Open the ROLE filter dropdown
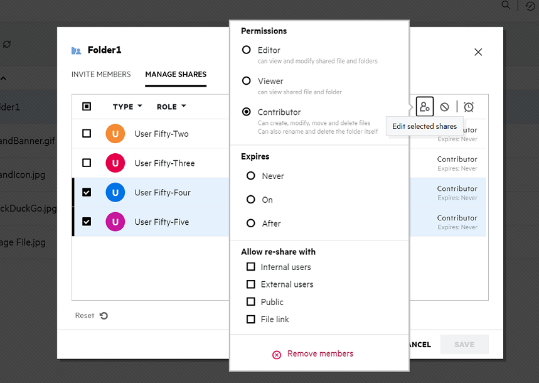The height and width of the screenshot is (383, 539). tap(171, 107)
